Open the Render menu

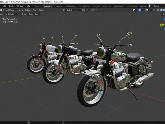(11, 6)
